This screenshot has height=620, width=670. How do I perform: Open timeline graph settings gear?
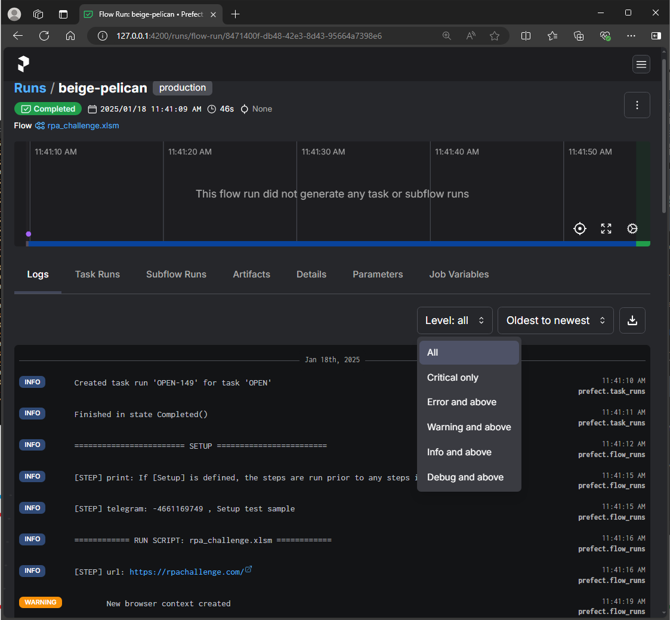click(x=632, y=229)
